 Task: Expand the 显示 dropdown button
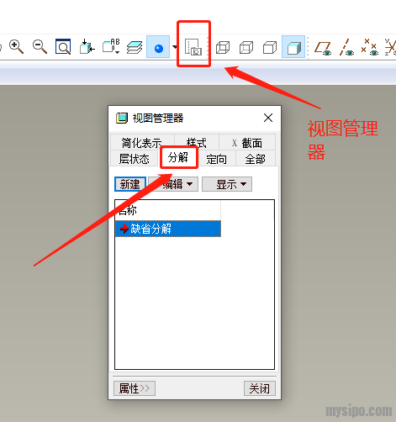(x=227, y=184)
